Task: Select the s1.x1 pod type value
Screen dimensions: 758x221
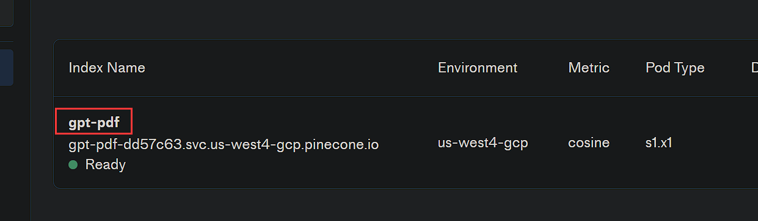Action: tap(659, 143)
